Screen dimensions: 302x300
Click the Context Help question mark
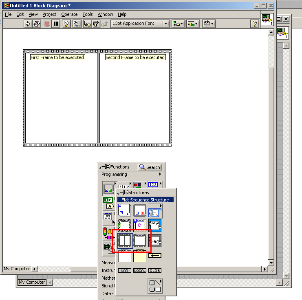tap(254, 24)
